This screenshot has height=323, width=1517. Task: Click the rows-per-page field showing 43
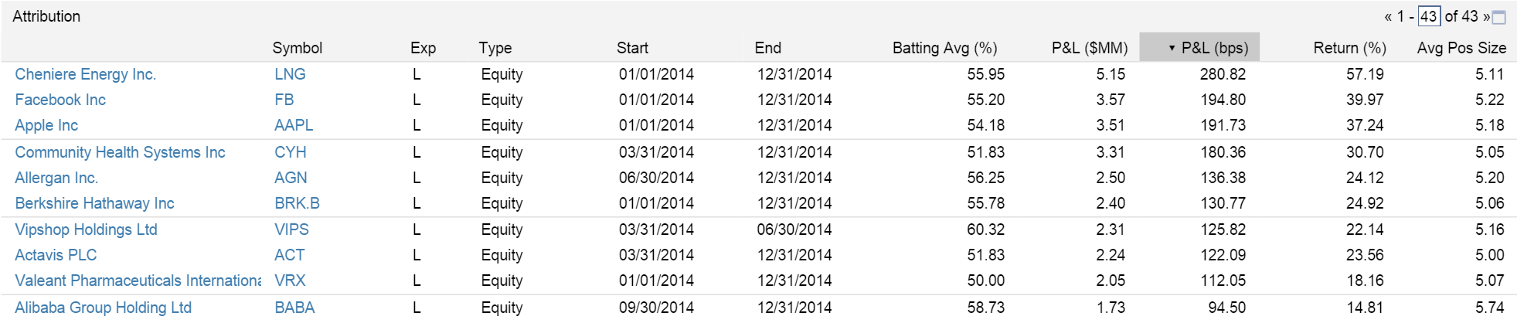click(1429, 16)
